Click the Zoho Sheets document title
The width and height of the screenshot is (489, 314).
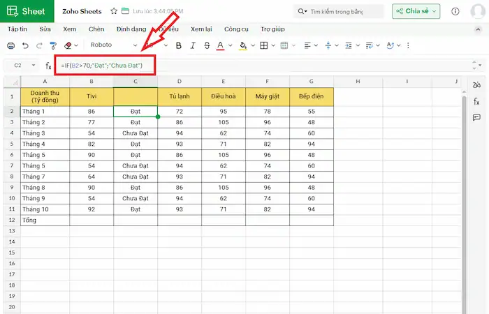click(x=82, y=12)
